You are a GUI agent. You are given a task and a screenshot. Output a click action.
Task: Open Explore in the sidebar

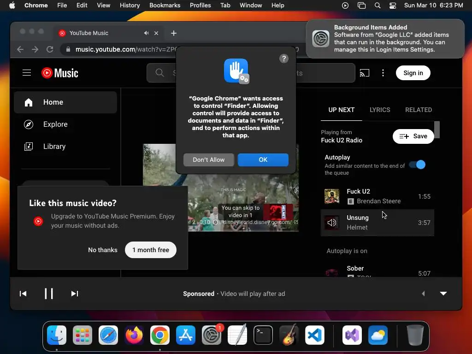click(x=65, y=124)
